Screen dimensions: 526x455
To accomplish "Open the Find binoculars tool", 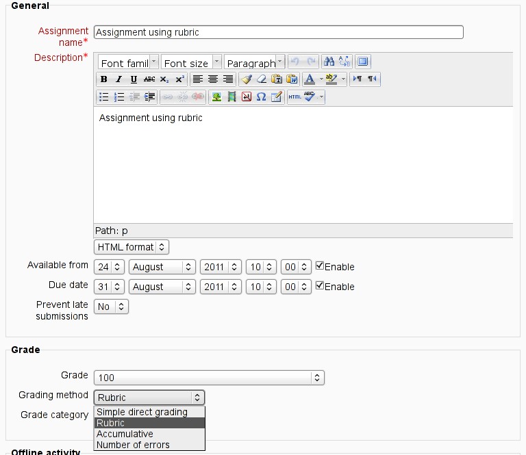I will pos(329,62).
